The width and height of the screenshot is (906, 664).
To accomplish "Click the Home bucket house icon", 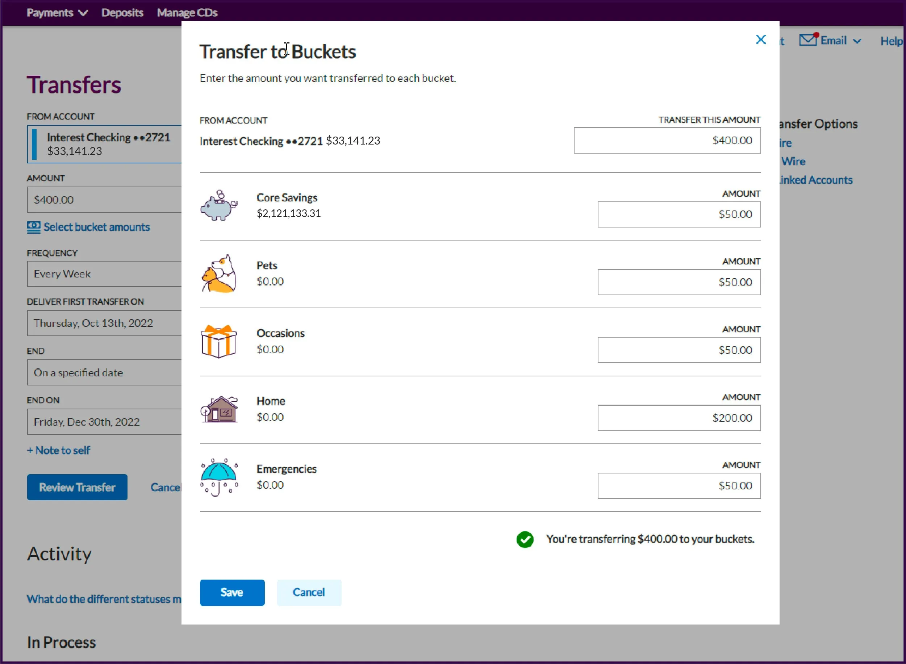I will click(x=219, y=409).
